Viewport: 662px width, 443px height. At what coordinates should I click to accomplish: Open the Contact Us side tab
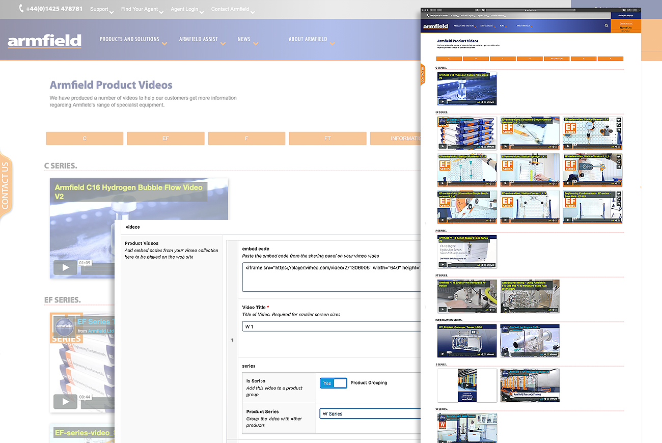pos(5,186)
